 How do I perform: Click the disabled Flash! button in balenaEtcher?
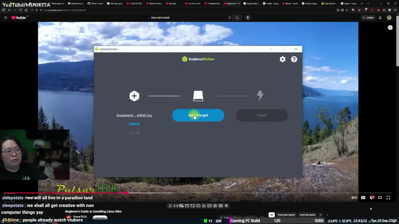pos(262,115)
